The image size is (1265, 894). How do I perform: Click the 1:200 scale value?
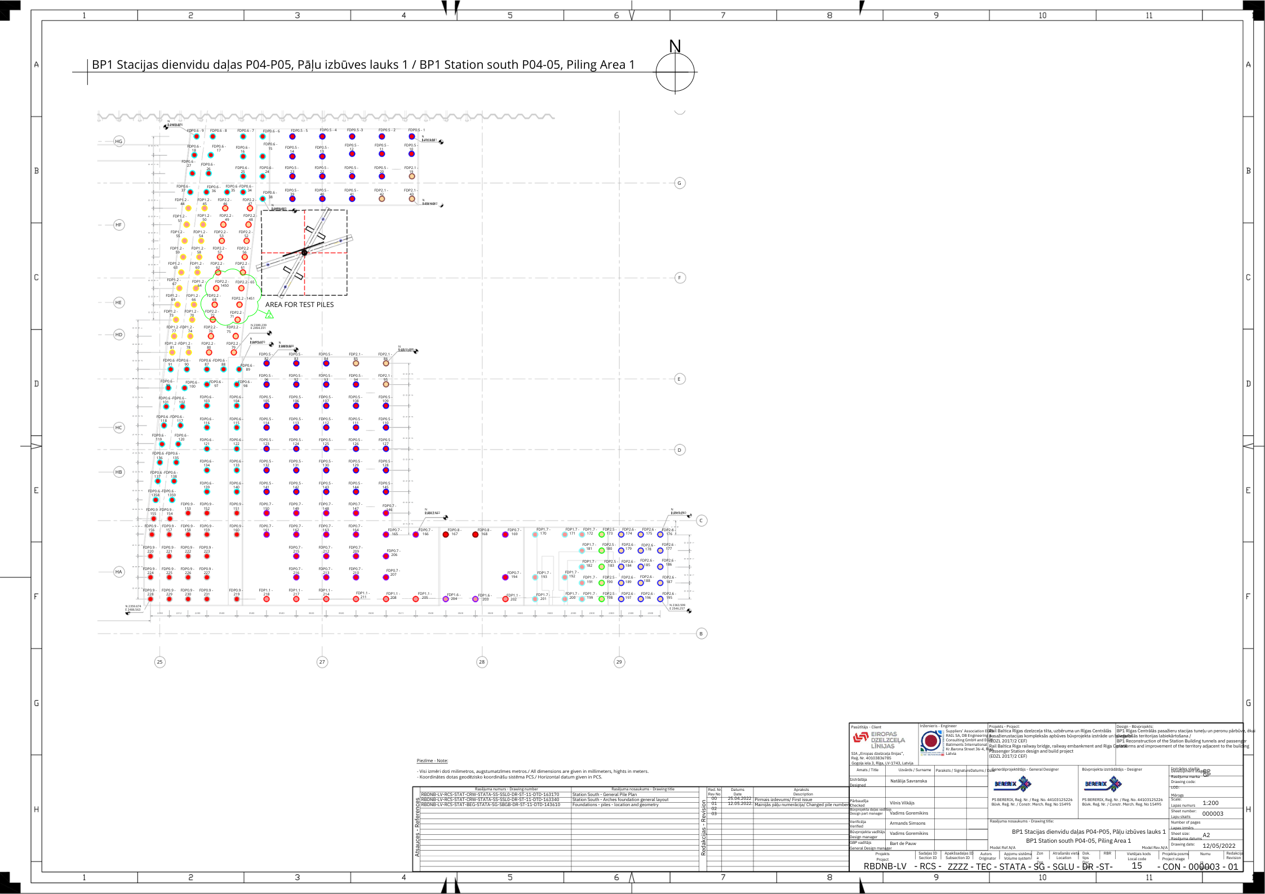1210,803
